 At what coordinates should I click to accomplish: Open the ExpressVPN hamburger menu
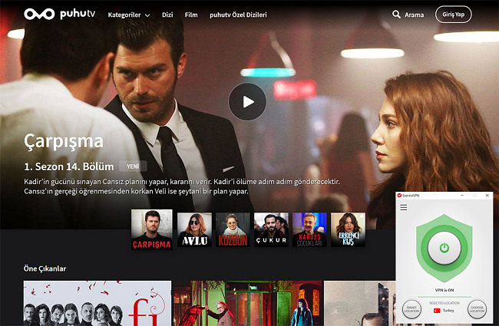(x=404, y=208)
